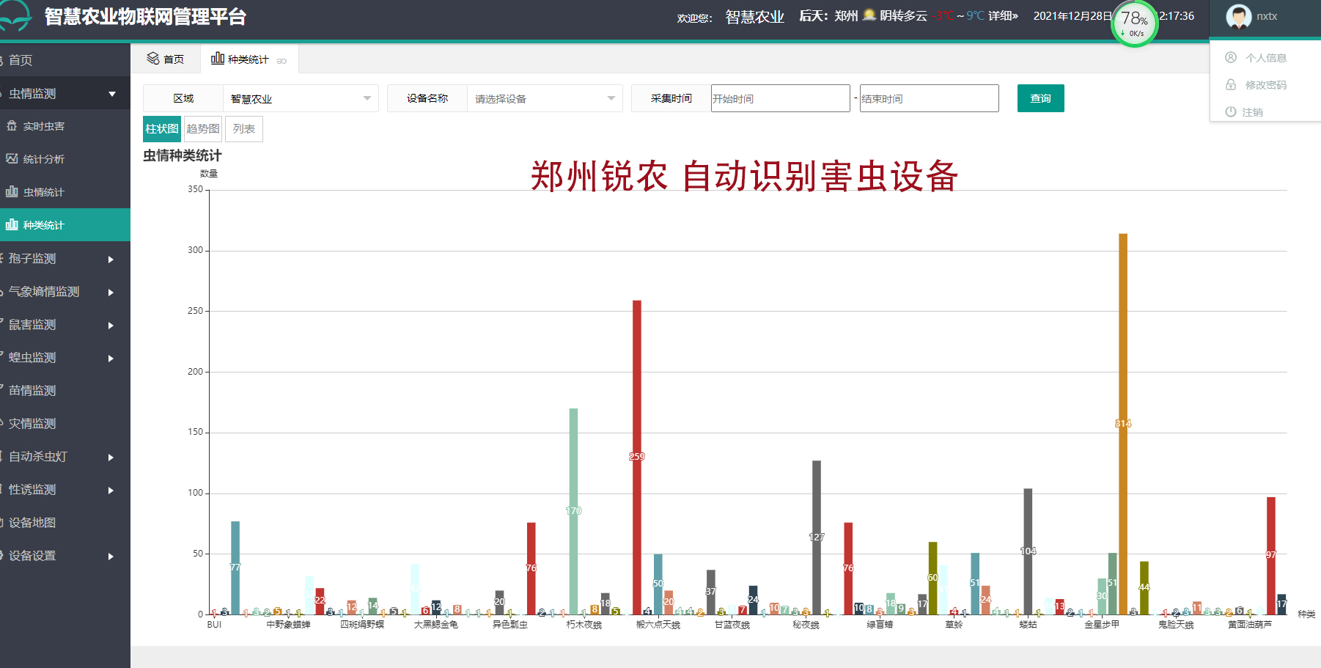Screen dimensions: 1321x668
Task: Click the 开始时间 input field
Action: pyautogui.click(x=781, y=98)
